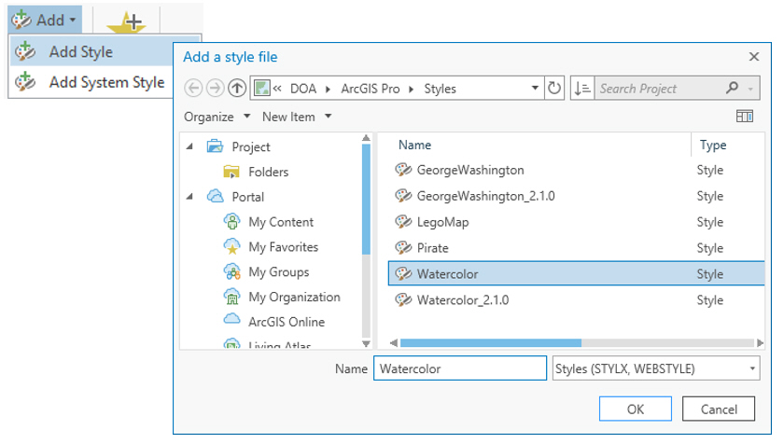The image size is (784, 444).
Task: Click the new style star icon
Action: coord(127,22)
